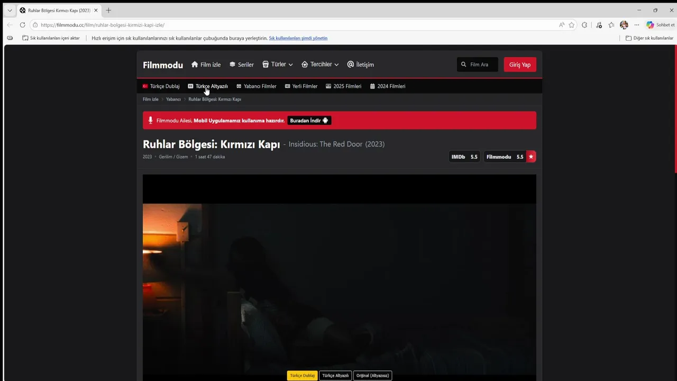This screenshot has height=381, width=677.
Task: Click the Gerilim / Gizem genre text
Action: click(x=173, y=157)
